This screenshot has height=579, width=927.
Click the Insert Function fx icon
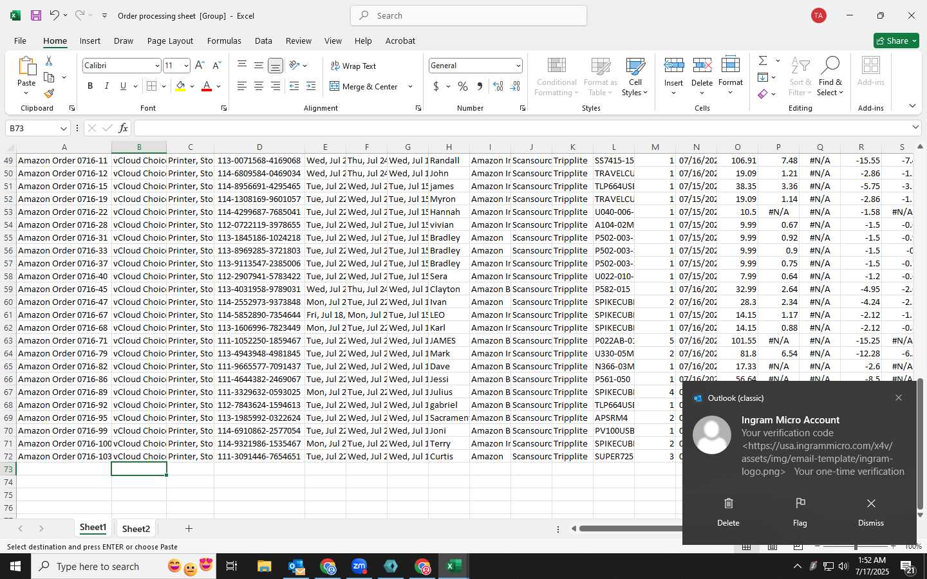(x=123, y=128)
